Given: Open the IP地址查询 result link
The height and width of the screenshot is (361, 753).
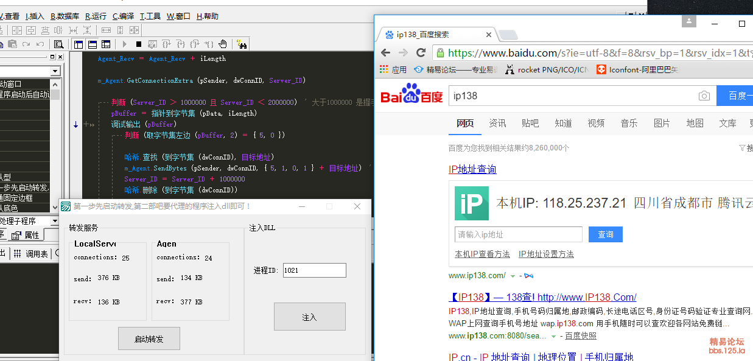Looking at the screenshot, I should pos(472,169).
